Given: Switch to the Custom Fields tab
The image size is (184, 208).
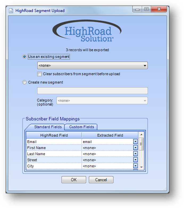Looking at the screenshot, I should pos(82,127).
